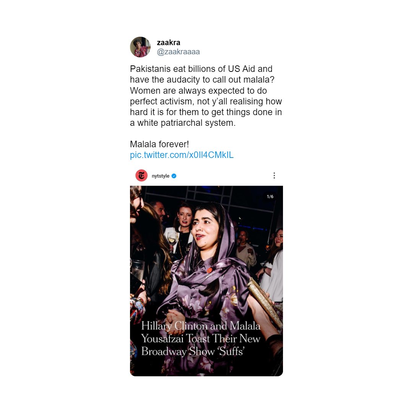Image resolution: width=413 pixels, height=413 pixels.
Task: Open zaakra's profile picture
Action: pyautogui.click(x=140, y=47)
